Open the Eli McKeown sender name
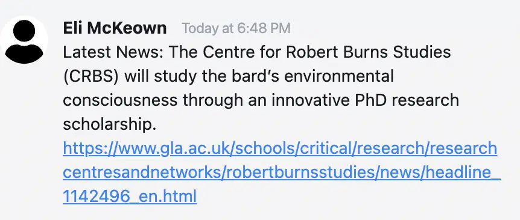The width and height of the screenshot is (520, 220). click(x=115, y=28)
